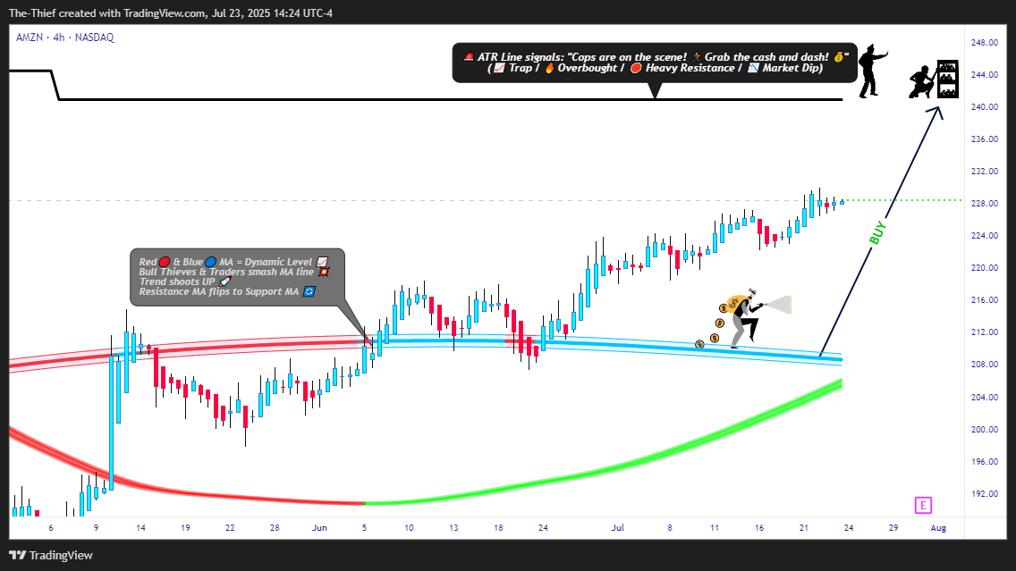Click the 244.00 price axis label

984,75
